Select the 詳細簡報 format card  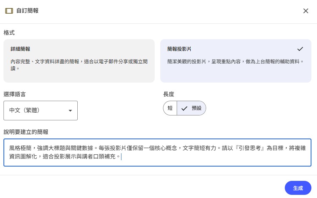(x=79, y=61)
